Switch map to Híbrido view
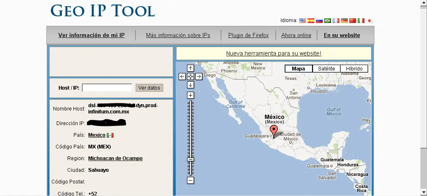The image size is (427, 196). 354,68
